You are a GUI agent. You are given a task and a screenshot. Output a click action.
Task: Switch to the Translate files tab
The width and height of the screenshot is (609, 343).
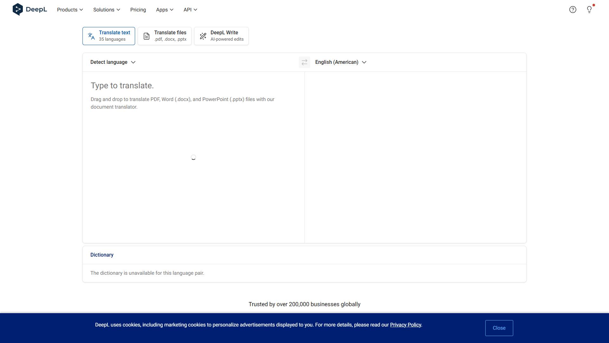point(165,36)
